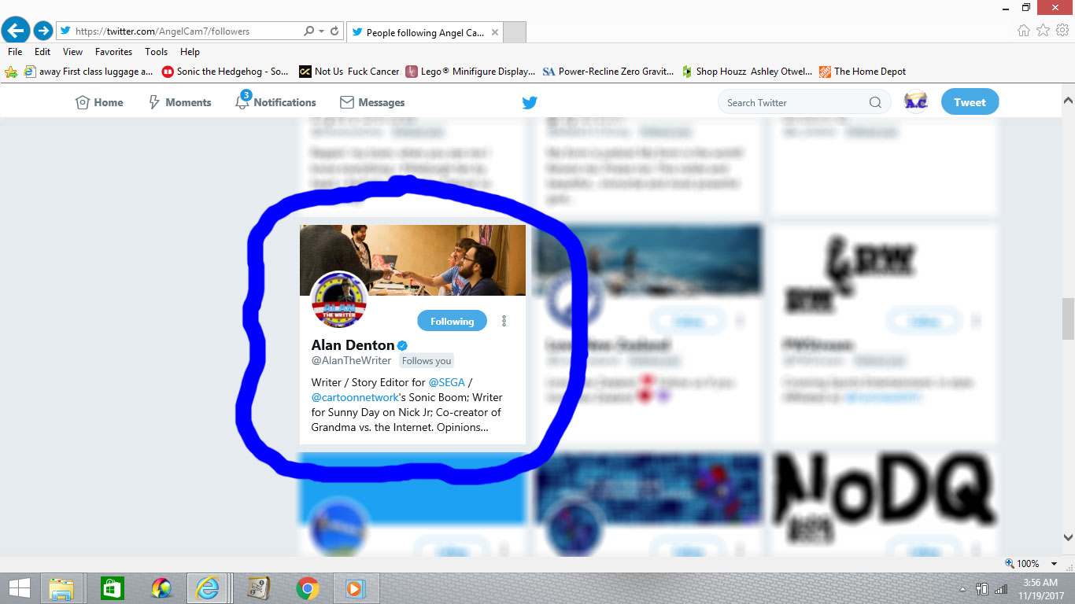Open the taskbar clock showing 3:56 AM
Image resolution: width=1075 pixels, height=604 pixels.
click(x=1040, y=588)
